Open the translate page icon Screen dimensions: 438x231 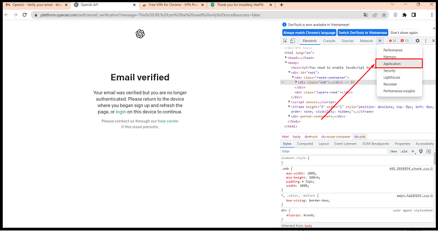pyautogui.click(x=366, y=15)
